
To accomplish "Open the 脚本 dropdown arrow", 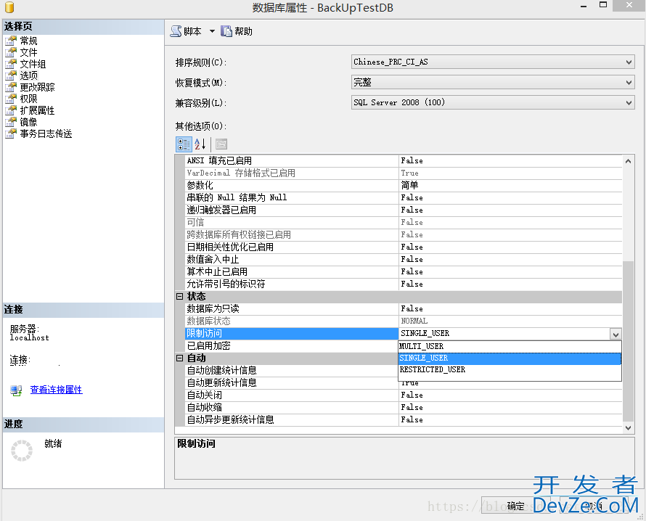I will tap(212, 31).
